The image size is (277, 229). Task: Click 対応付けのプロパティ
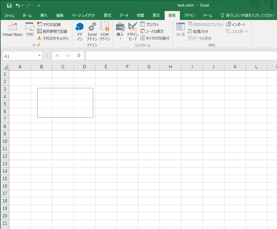tap(206, 24)
